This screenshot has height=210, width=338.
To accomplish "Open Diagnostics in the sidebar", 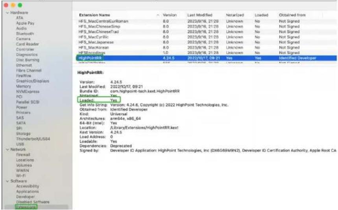I will (27, 55).
